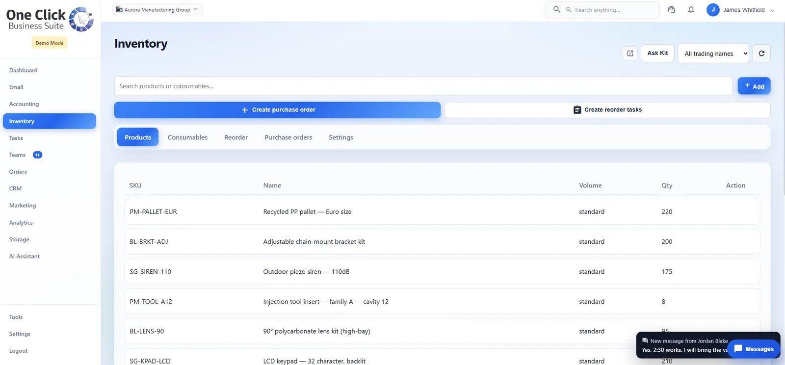This screenshot has width=785, height=365.
Task: Click the Add button
Action: [754, 86]
